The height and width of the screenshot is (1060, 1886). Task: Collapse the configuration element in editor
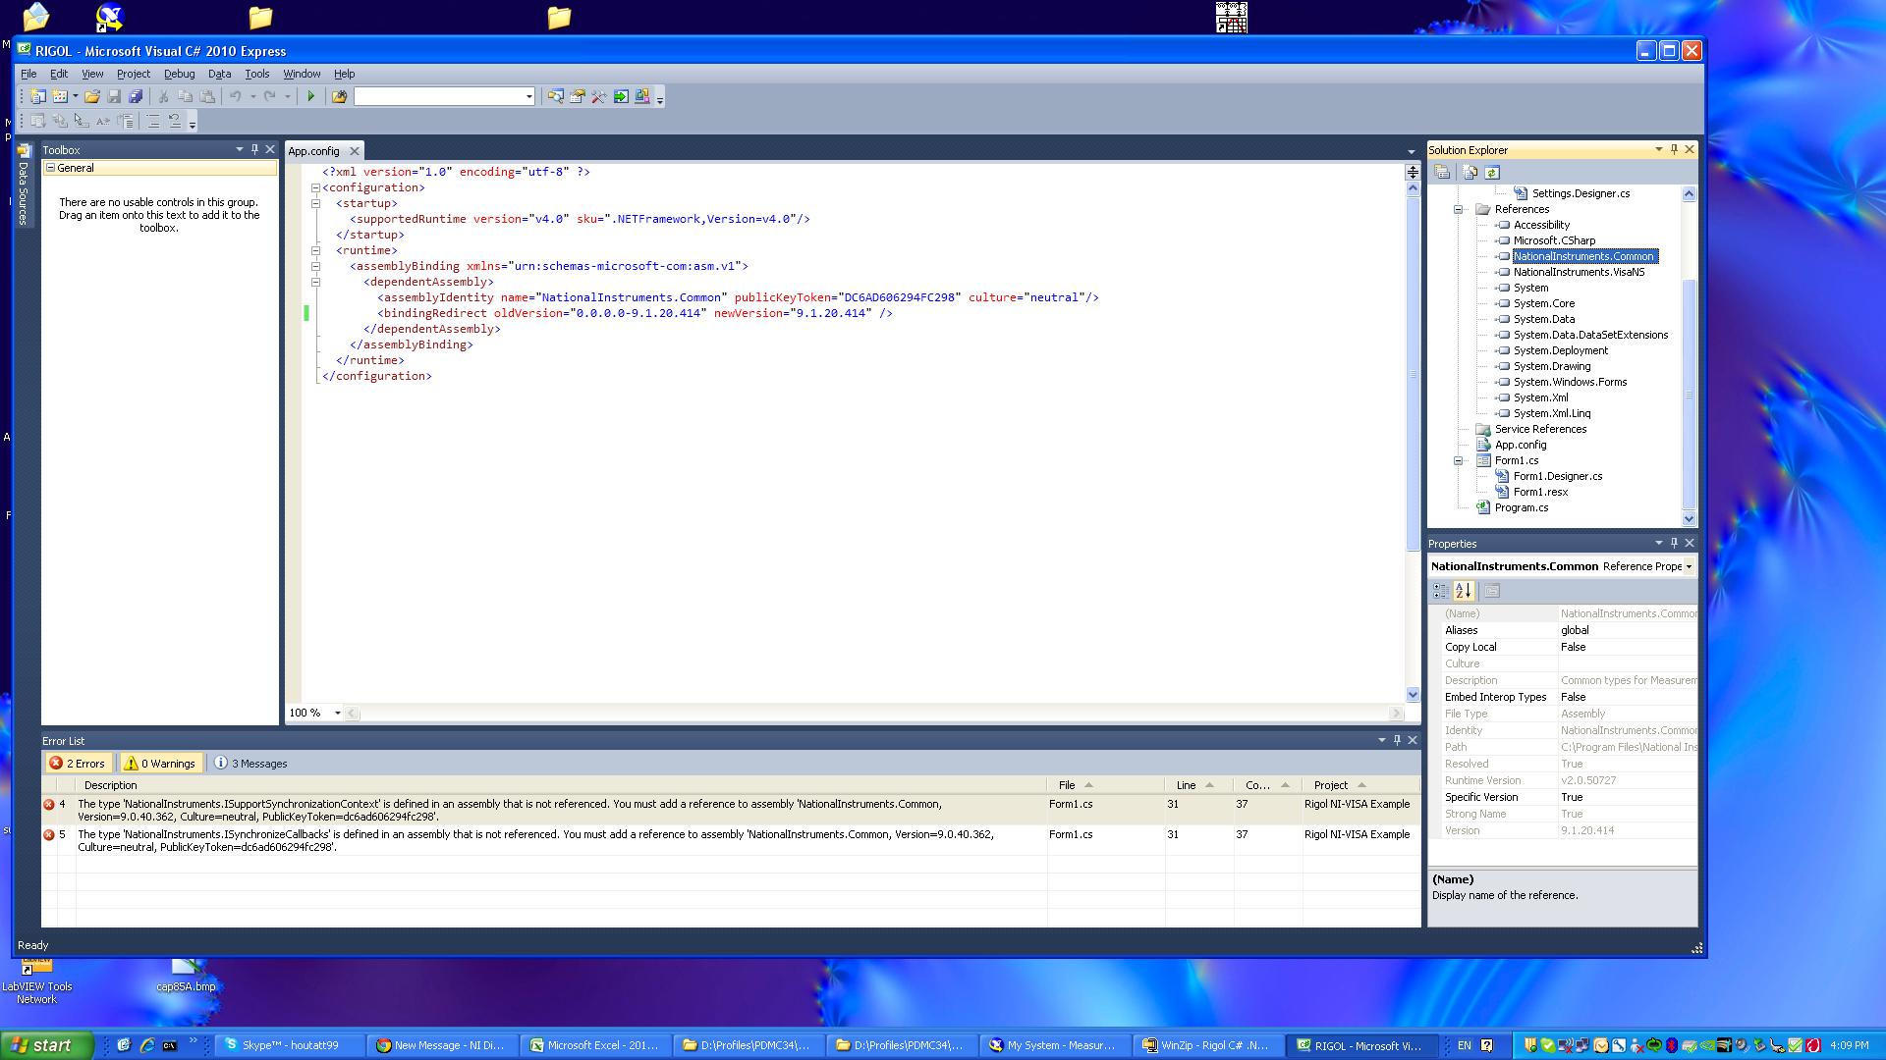[x=315, y=187]
